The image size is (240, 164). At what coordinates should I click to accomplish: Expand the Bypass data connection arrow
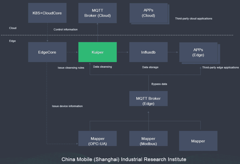tap(159, 84)
